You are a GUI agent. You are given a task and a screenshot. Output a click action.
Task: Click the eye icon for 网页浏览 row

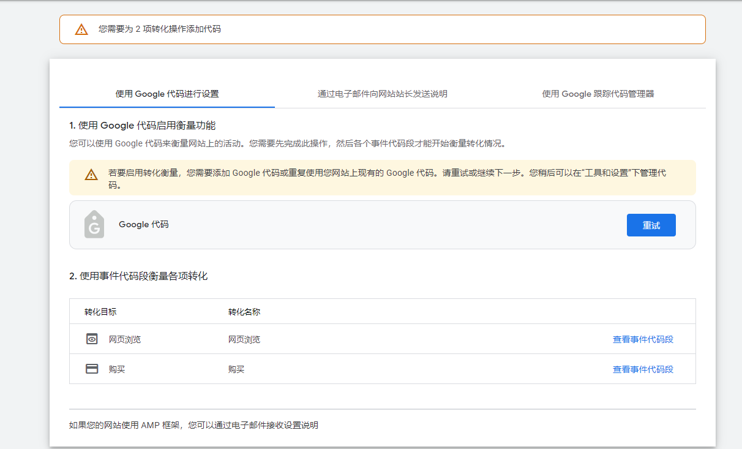click(x=92, y=339)
